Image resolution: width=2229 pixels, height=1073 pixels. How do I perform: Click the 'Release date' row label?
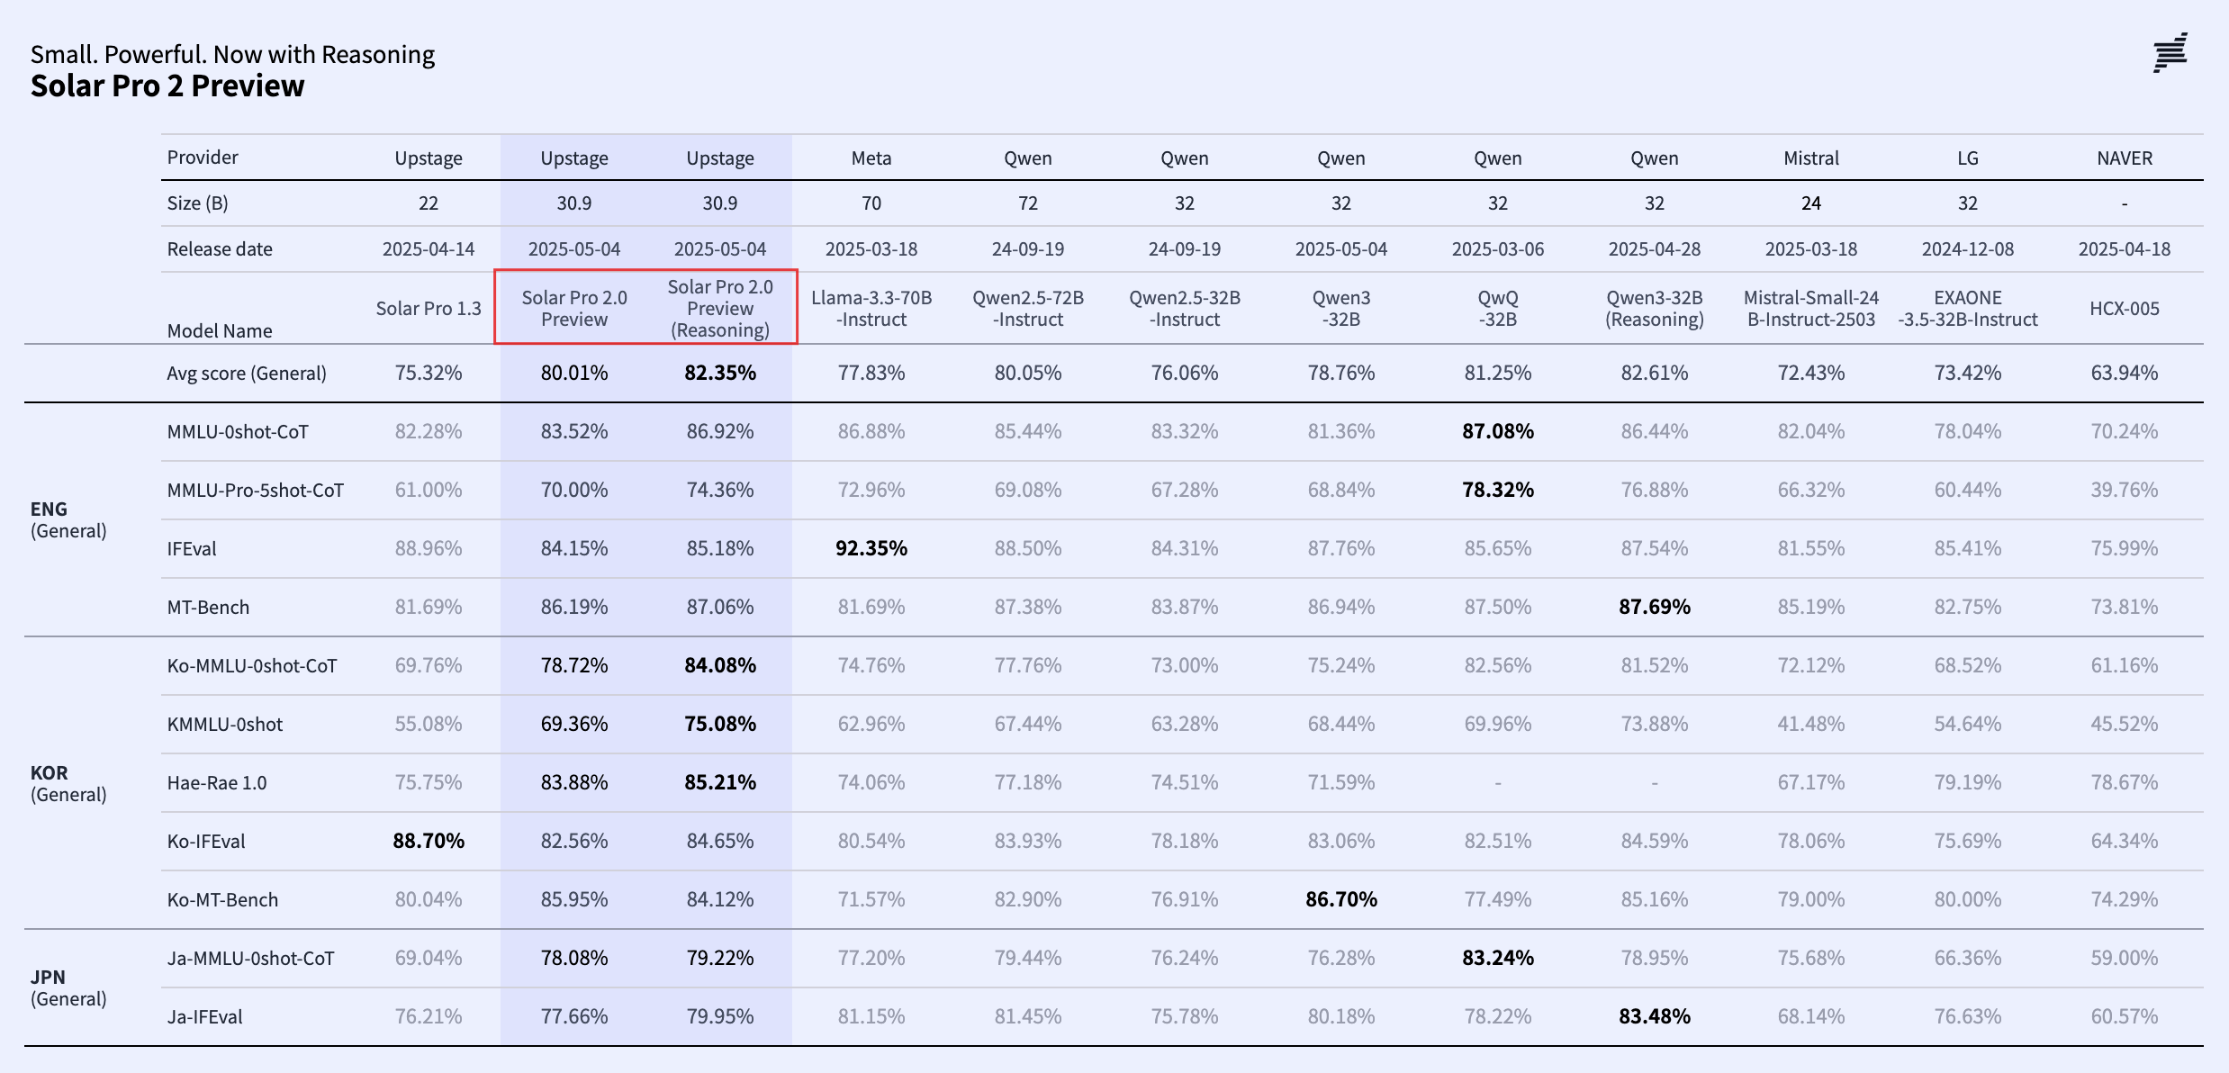[x=220, y=249]
